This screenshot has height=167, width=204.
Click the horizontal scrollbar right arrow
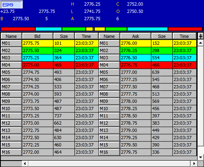click(x=194, y=164)
